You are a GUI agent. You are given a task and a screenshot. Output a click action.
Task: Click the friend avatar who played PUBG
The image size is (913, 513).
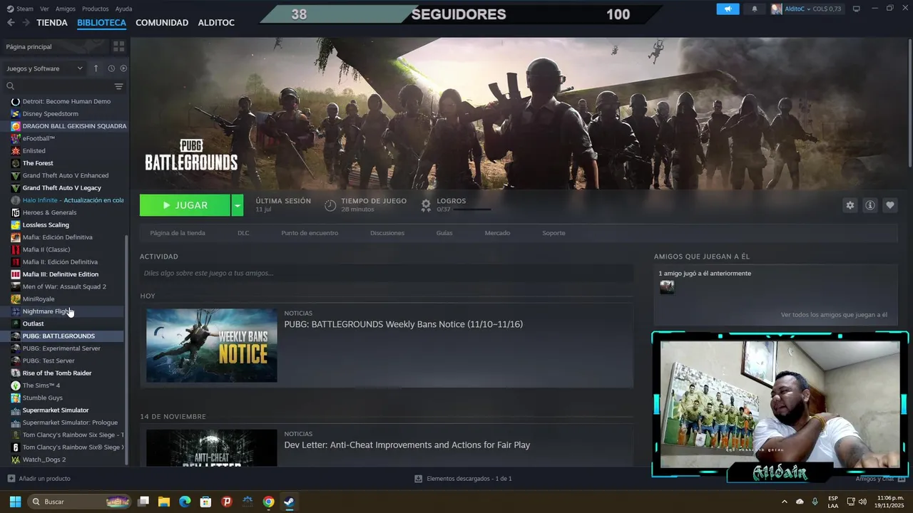tap(667, 287)
